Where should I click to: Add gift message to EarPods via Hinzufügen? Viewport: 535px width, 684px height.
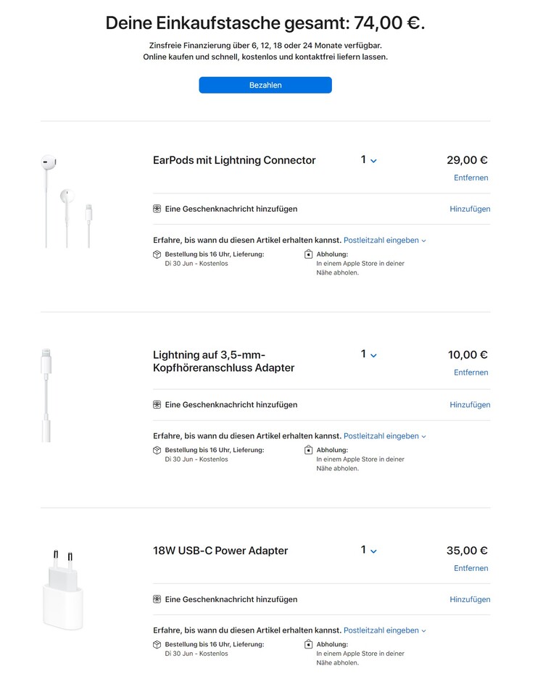(470, 209)
